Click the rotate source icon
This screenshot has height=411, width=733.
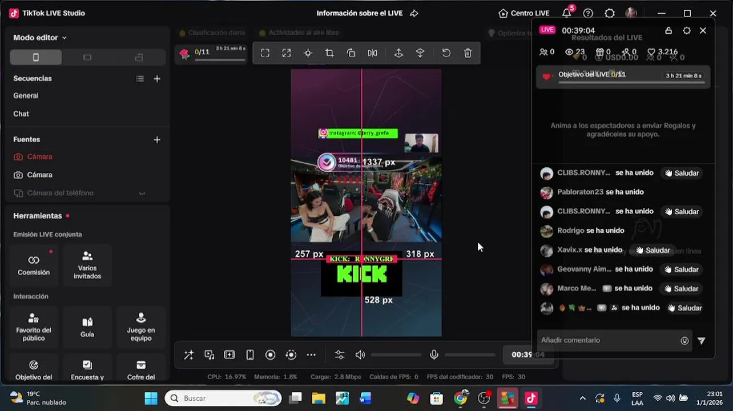pyautogui.click(x=351, y=53)
